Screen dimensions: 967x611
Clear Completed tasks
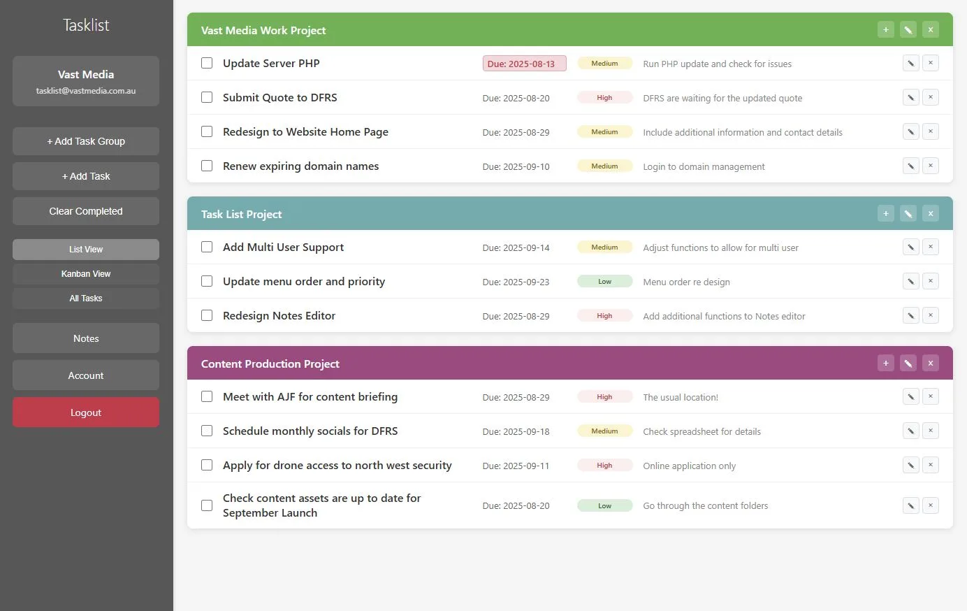[x=86, y=211]
